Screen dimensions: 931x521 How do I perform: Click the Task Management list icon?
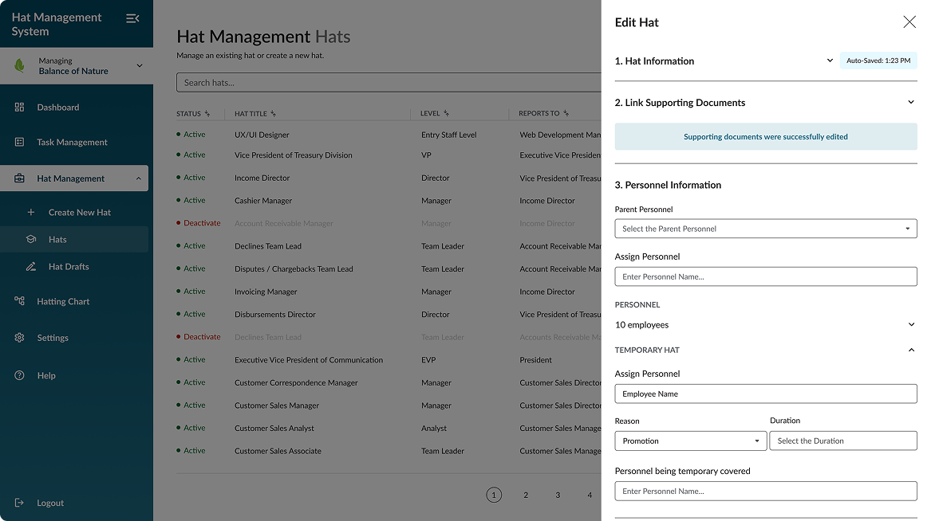tap(20, 142)
